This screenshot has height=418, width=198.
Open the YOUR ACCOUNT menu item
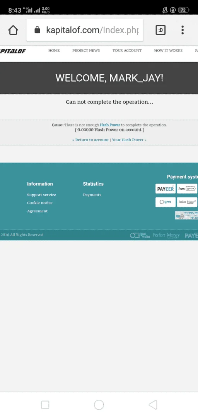[x=127, y=50]
